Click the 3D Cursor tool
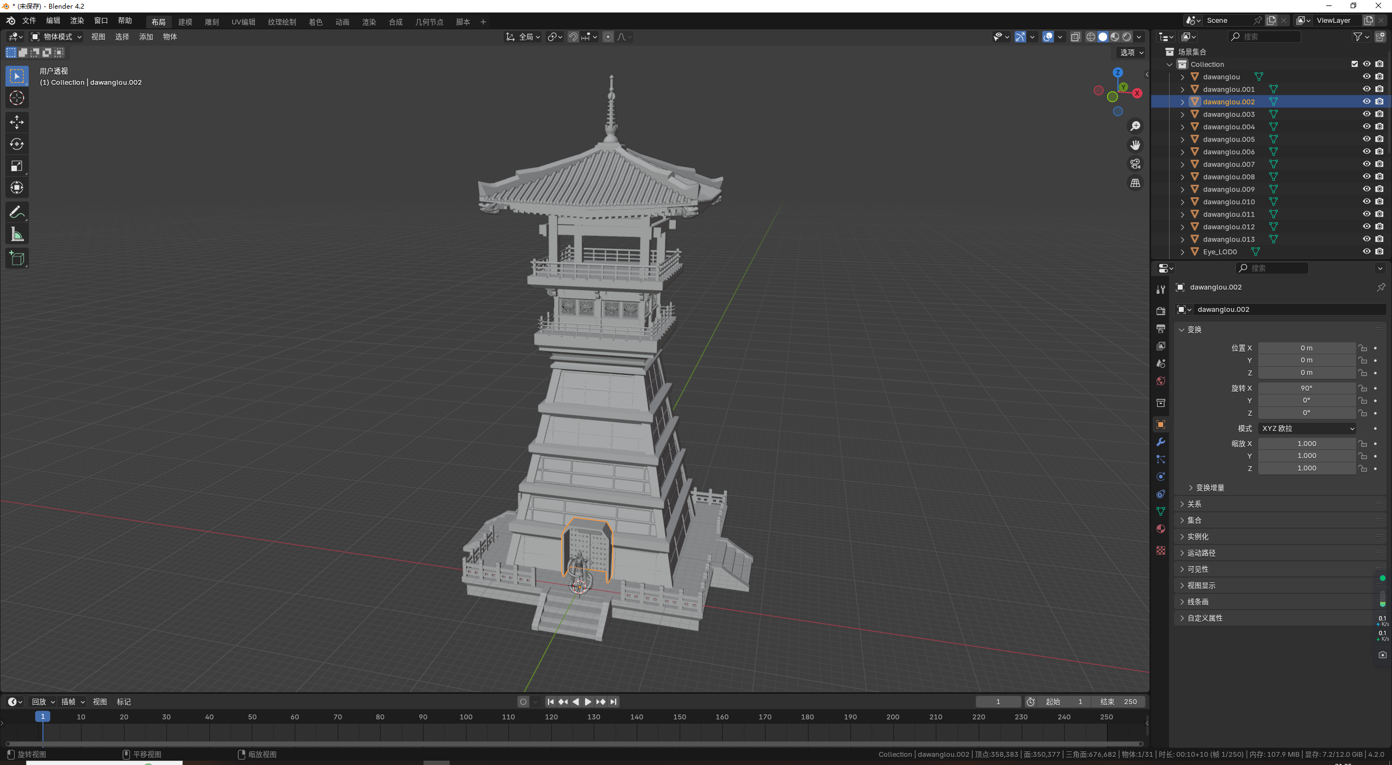 tap(16, 98)
